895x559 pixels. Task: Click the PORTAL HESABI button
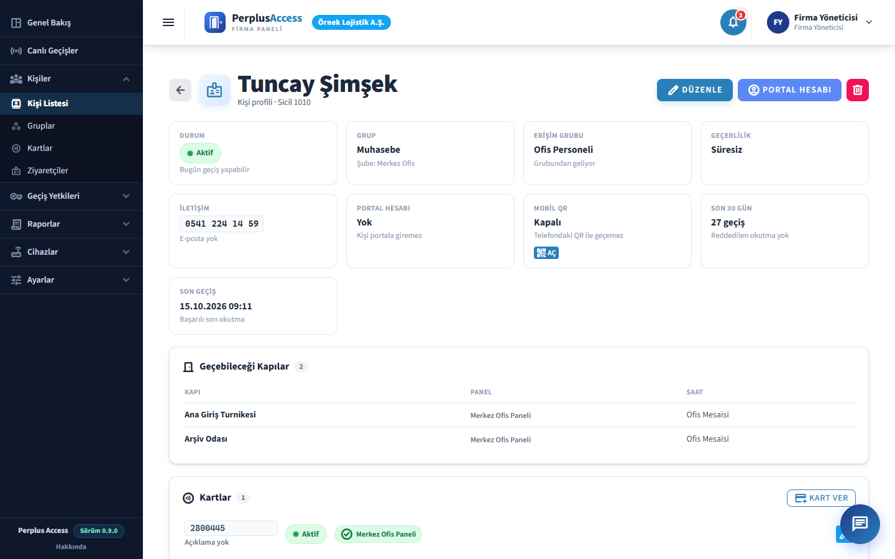[x=789, y=90]
